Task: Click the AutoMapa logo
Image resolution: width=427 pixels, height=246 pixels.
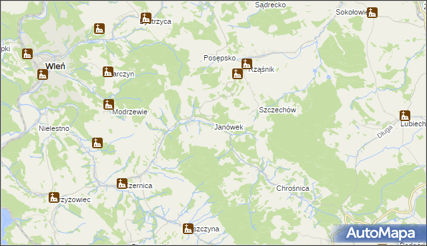Action: (380, 233)
